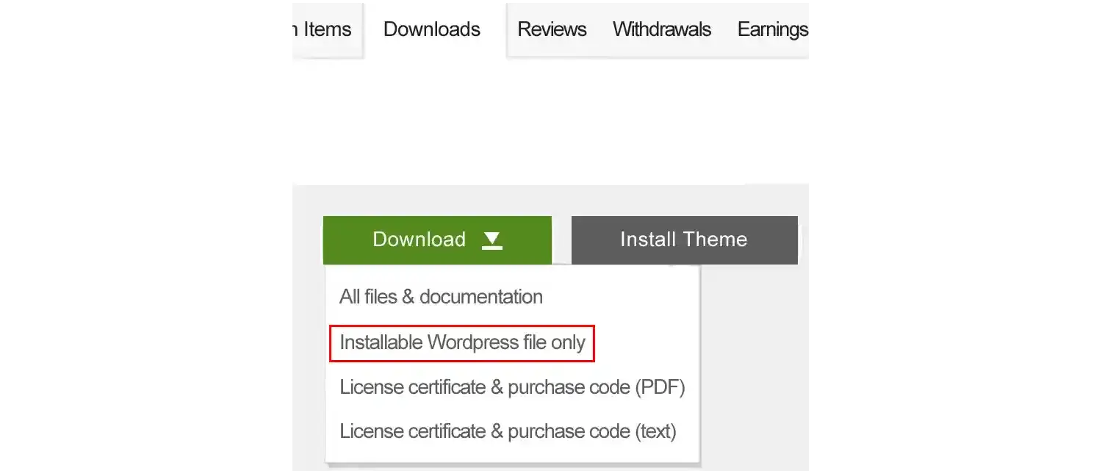This screenshot has height=471, width=1102.
Task: Download License certificate & purchase code (text)
Action: coord(507,431)
